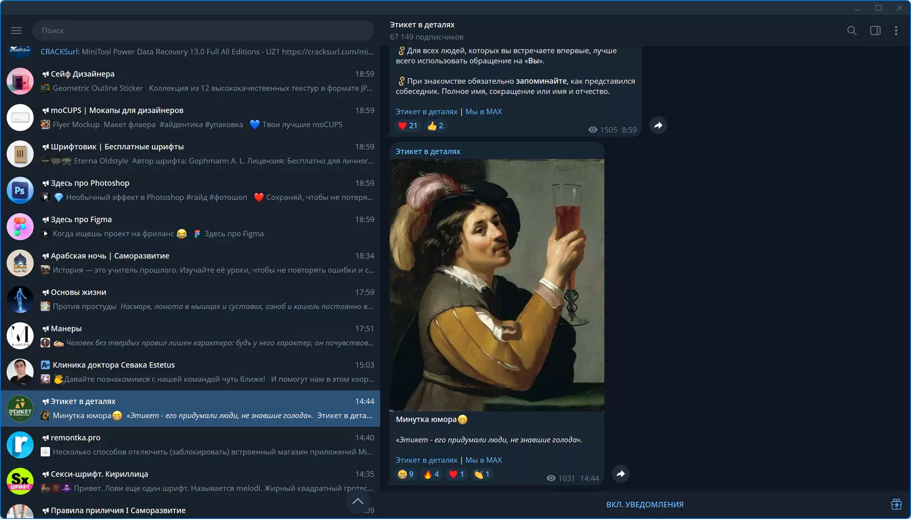Add heart reaction with 1 count
This screenshot has height=519, width=911.
coord(457,474)
